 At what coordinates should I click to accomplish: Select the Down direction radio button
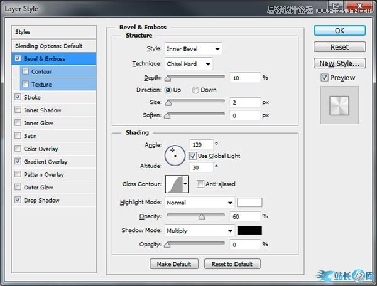point(195,90)
